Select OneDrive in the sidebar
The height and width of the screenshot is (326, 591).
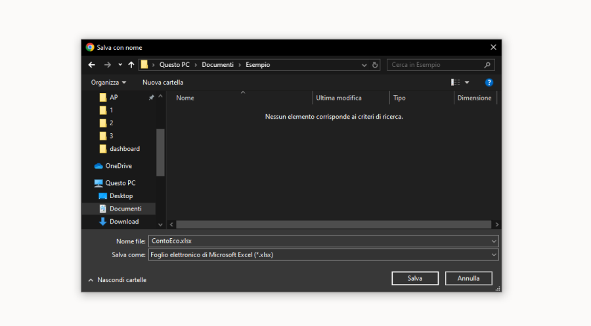click(x=118, y=166)
